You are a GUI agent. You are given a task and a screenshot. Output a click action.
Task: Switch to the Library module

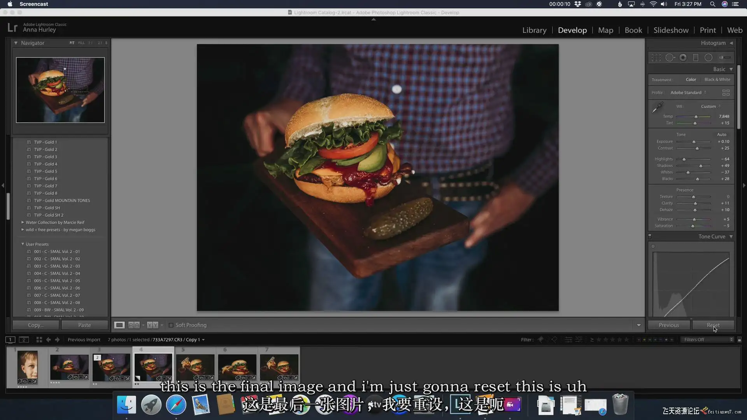pos(534,30)
